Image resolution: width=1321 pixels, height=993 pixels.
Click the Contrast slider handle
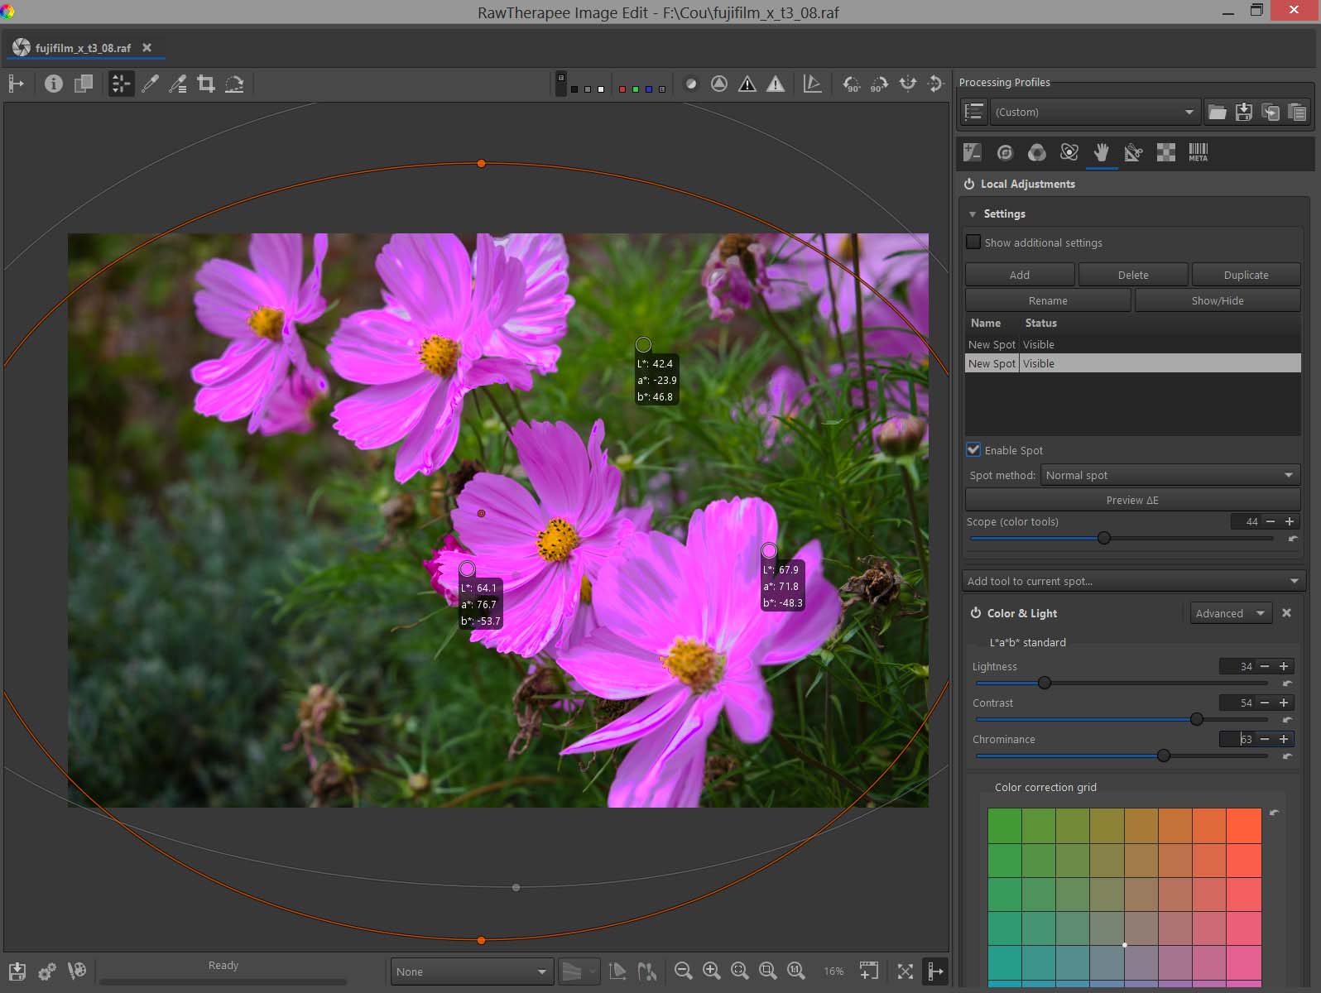[1196, 719]
